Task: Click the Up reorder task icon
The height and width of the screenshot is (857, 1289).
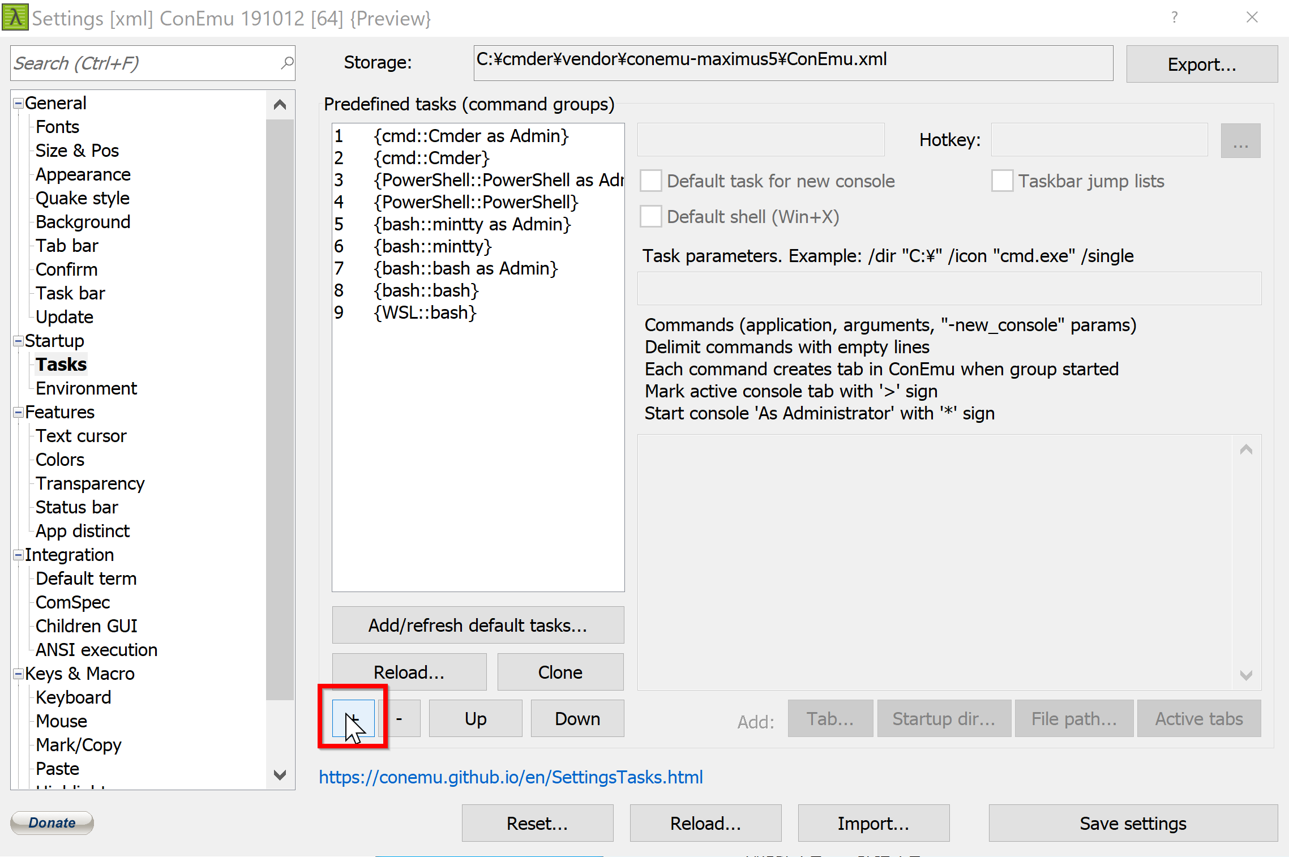Action: (476, 718)
